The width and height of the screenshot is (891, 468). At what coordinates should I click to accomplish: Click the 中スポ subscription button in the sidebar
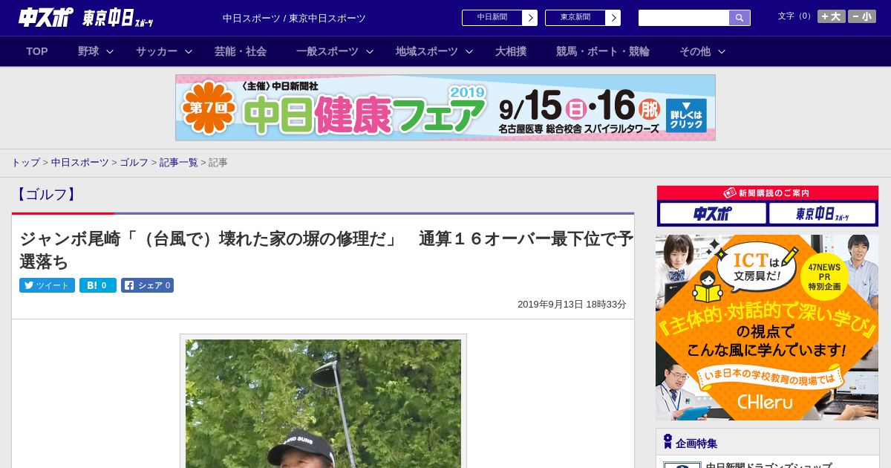click(713, 214)
